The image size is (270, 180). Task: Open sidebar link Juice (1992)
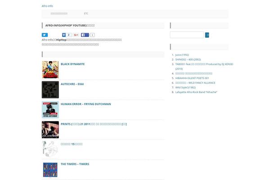click(182, 55)
